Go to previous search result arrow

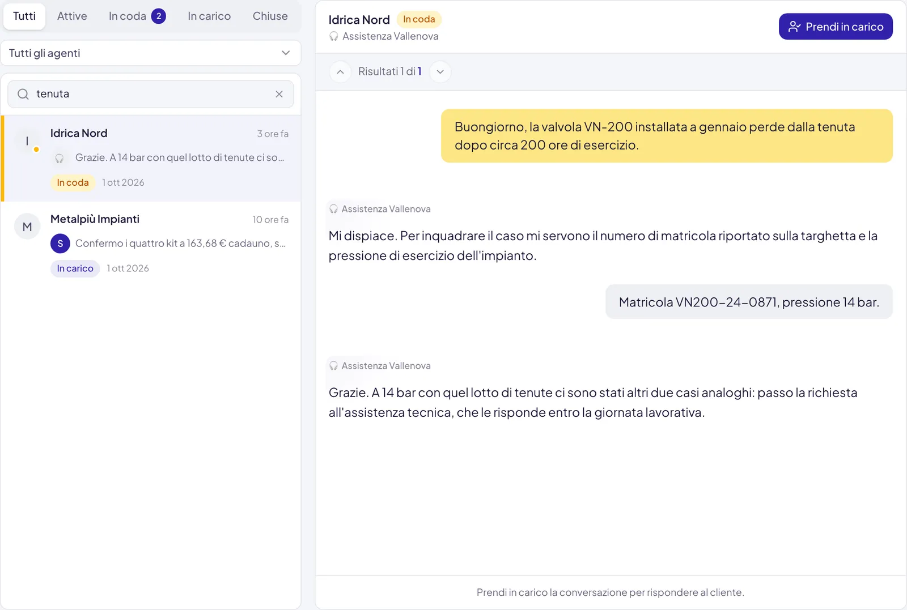coord(340,72)
